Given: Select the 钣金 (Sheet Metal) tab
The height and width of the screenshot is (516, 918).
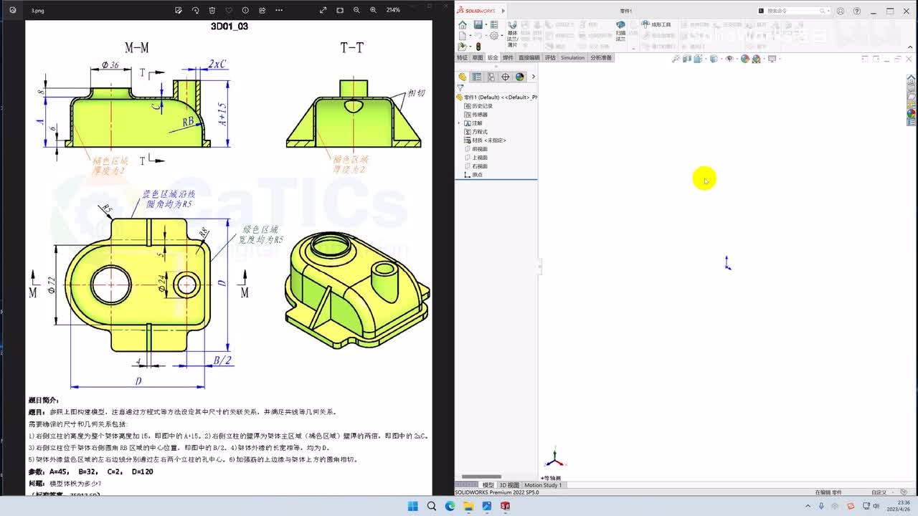Looking at the screenshot, I should tap(493, 58).
